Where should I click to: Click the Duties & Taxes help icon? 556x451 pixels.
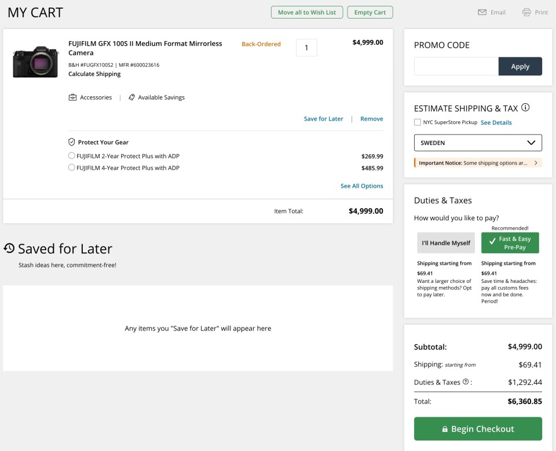click(466, 382)
